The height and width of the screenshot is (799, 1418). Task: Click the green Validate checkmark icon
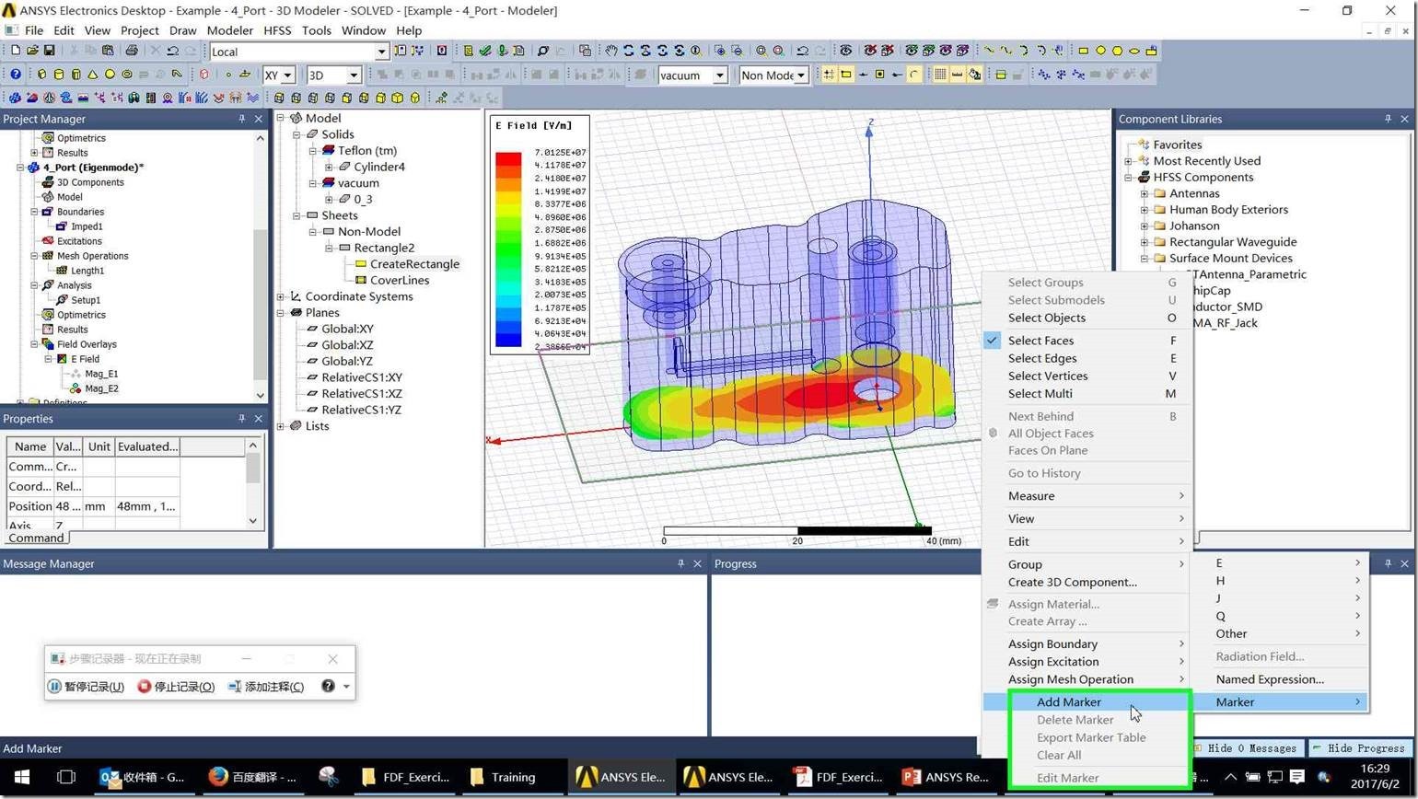(485, 51)
